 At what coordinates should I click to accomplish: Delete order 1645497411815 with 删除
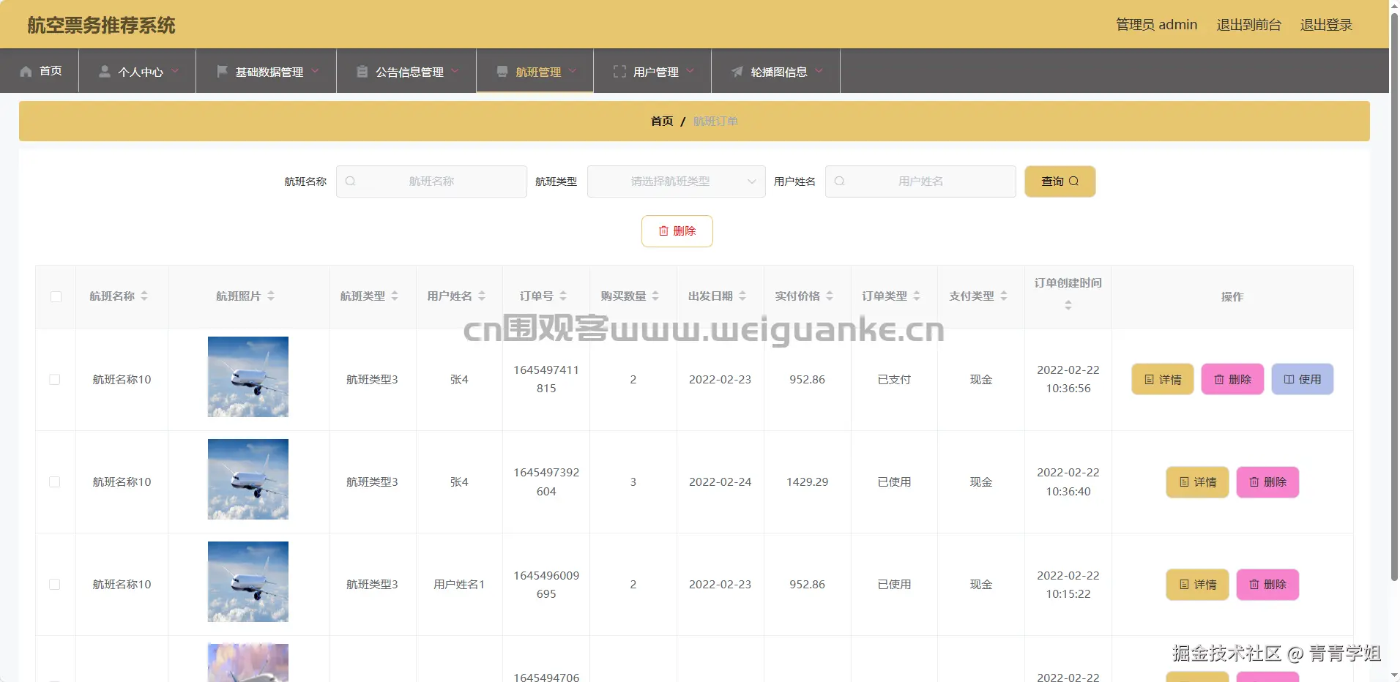click(x=1232, y=379)
